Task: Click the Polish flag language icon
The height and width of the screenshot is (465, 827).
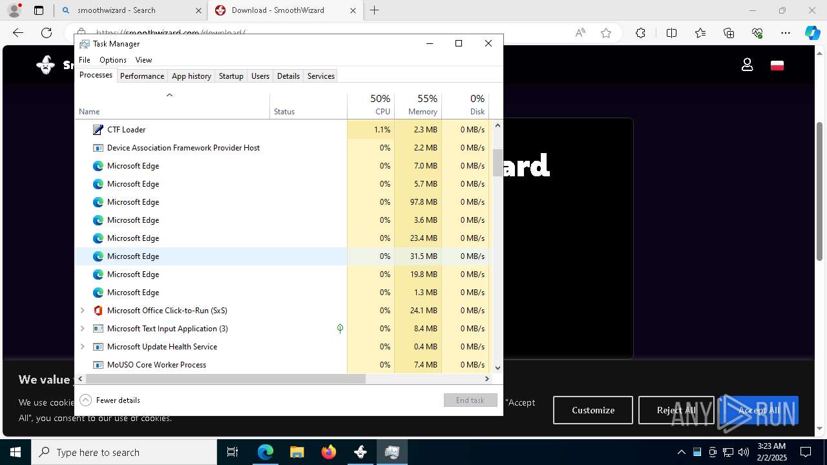Action: tap(777, 65)
